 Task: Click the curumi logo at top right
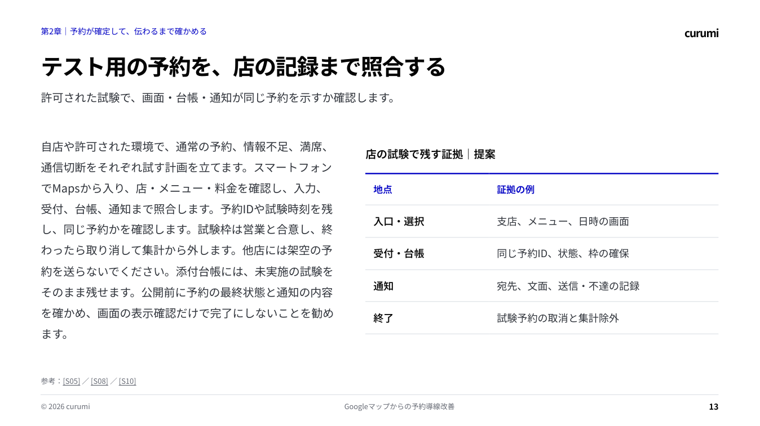pyautogui.click(x=701, y=33)
